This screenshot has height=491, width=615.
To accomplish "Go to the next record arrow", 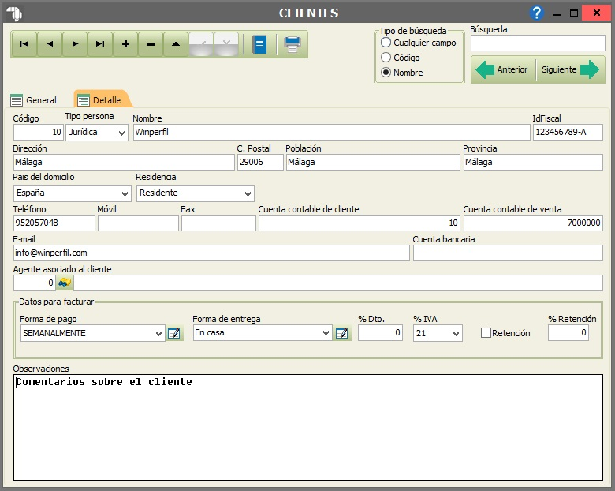I will 75,44.
